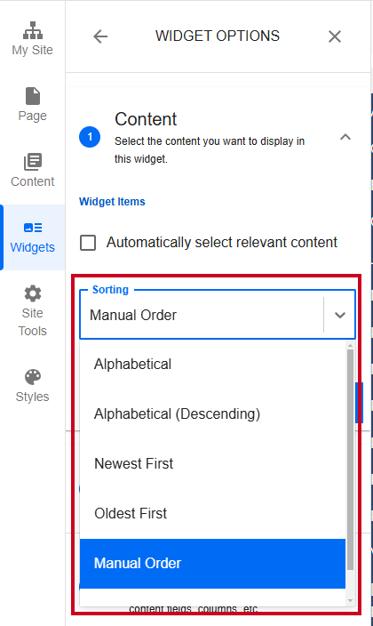373x626 pixels.
Task: Click the Page document icon
Action: 33,96
